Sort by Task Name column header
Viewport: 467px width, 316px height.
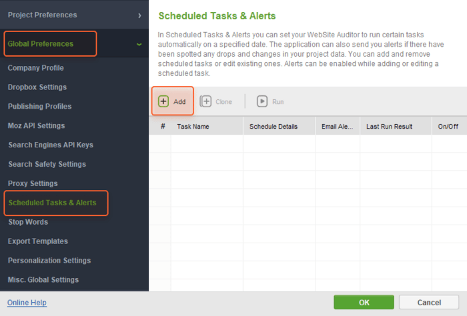(193, 126)
